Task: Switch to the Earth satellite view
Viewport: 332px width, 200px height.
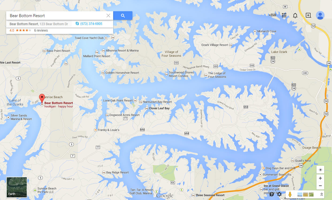Action: point(17,187)
